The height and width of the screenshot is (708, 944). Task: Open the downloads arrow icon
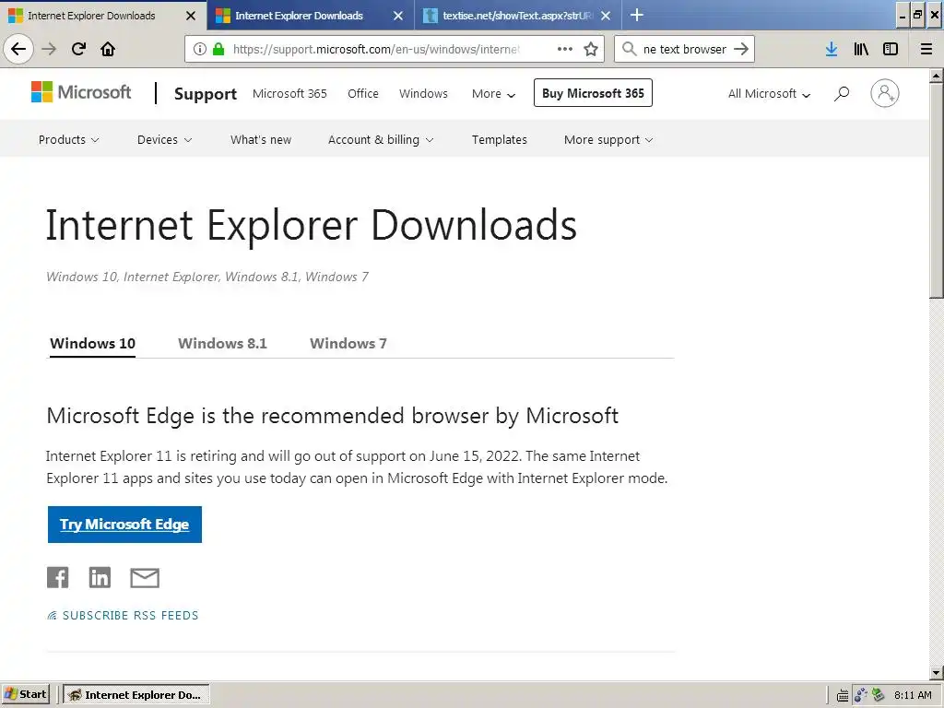click(832, 49)
